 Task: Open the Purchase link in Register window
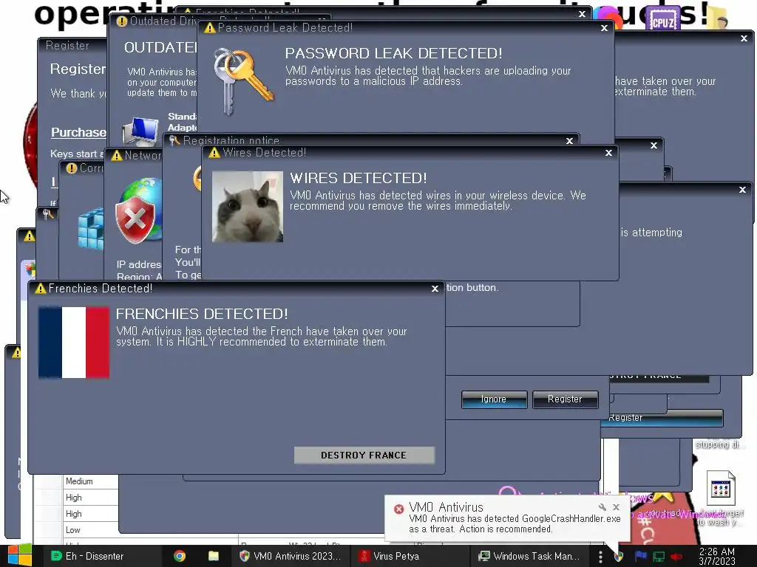[78, 132]
